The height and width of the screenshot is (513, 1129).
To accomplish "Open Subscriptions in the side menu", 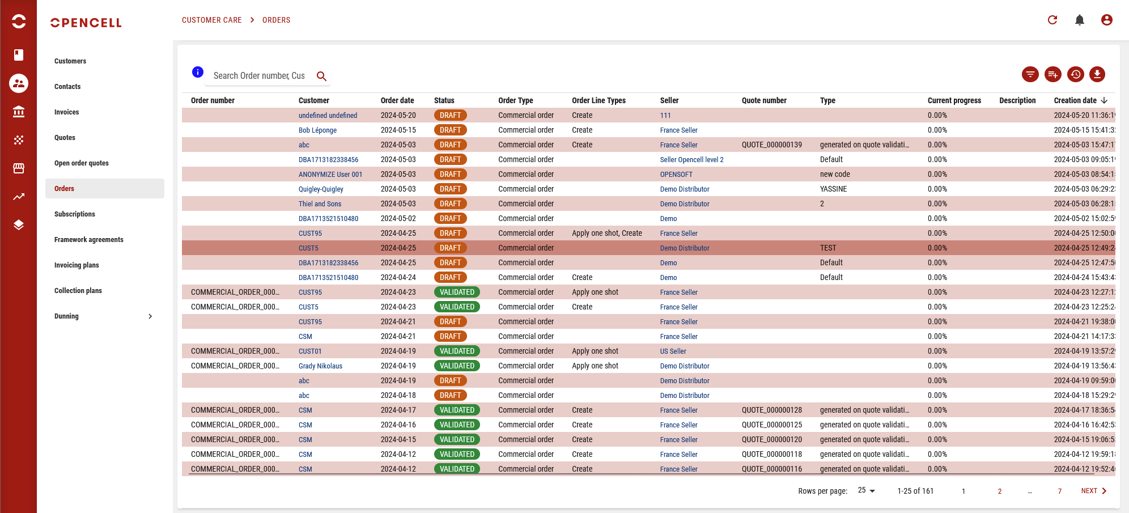I will click(75, 214).
